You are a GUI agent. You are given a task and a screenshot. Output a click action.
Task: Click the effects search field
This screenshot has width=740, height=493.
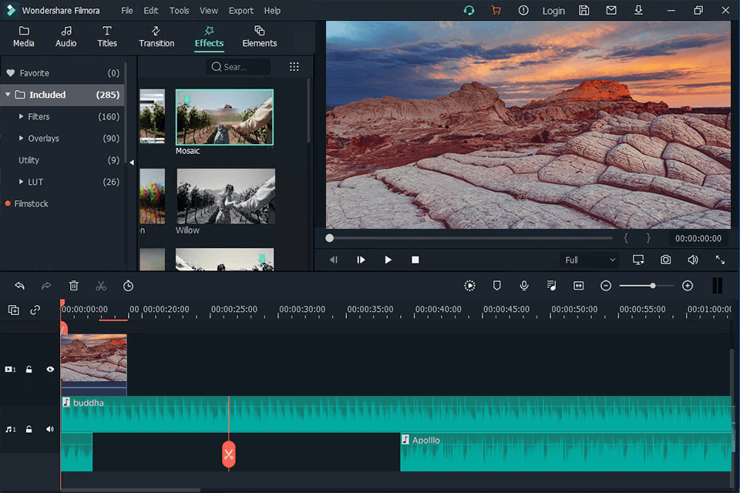pos(238,67)
